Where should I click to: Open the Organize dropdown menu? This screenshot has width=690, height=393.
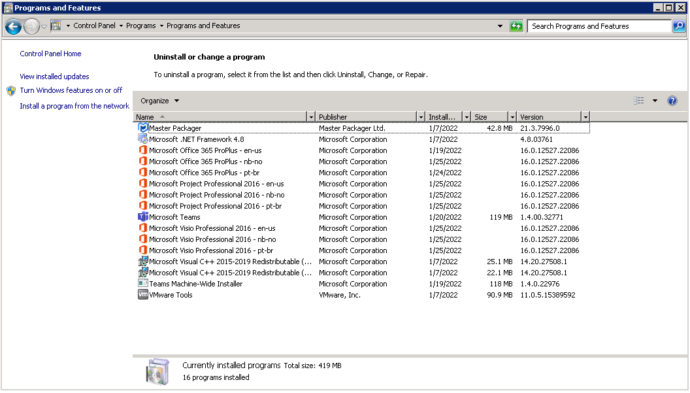tap(157, 101)
